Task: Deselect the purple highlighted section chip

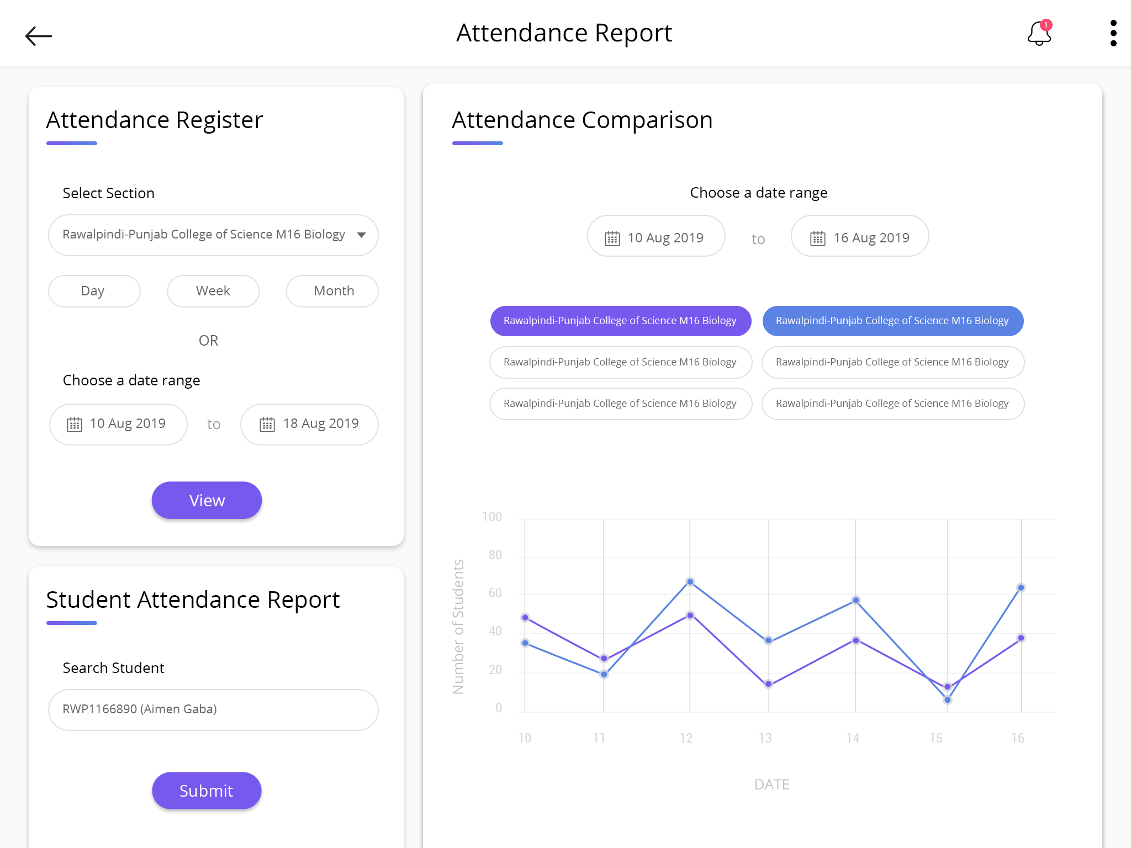Action: coord(620,321)
